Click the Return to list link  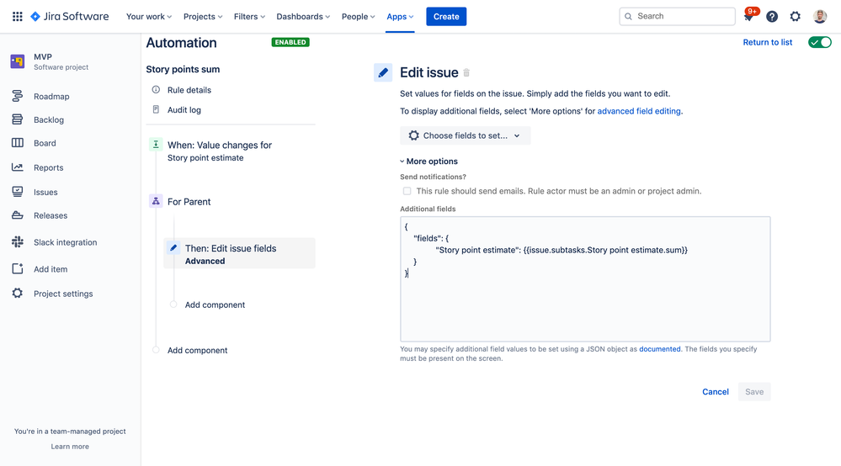pos(767,42)
